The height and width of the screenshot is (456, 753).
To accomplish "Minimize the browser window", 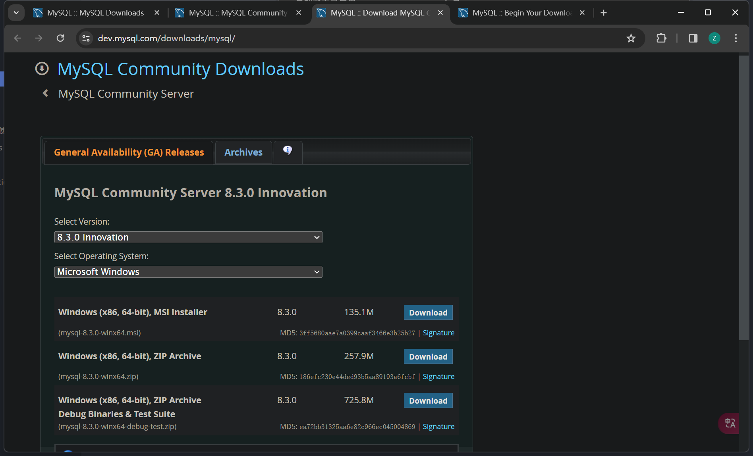I will [x=681, y=13].
